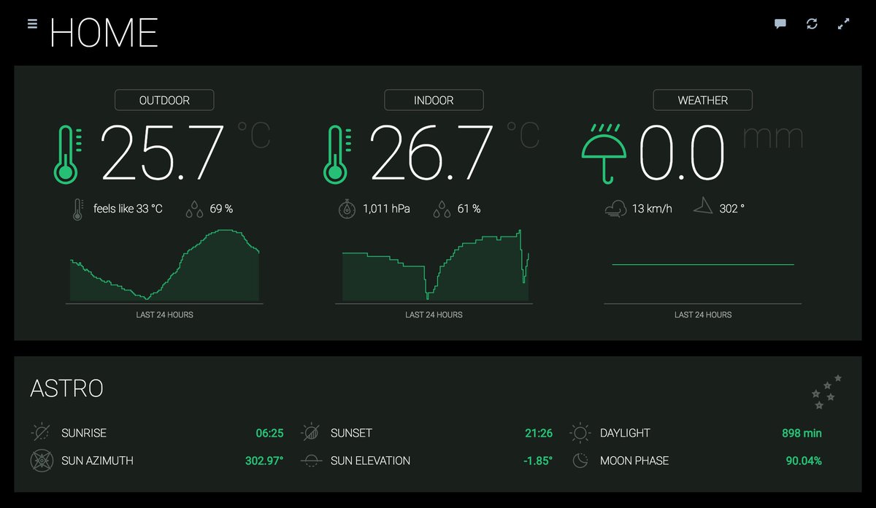The image size is (876, 508).
Task: Click the stars icon in ASTRO panel
Action: 827,392
